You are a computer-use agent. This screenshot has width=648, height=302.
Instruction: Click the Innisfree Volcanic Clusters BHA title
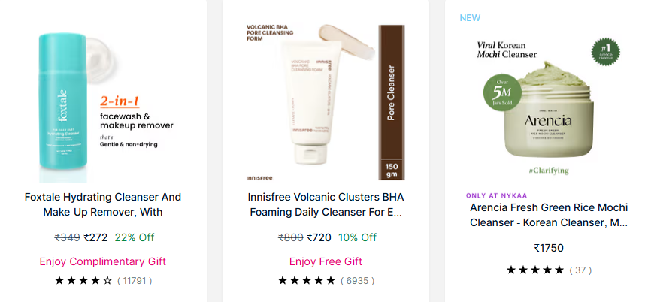[326, 204]
